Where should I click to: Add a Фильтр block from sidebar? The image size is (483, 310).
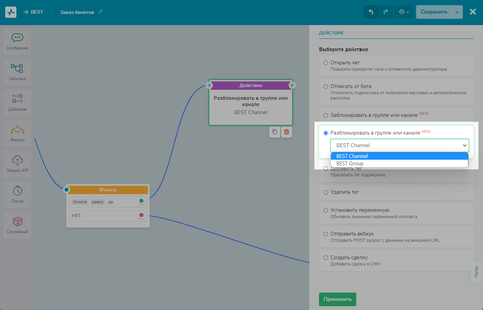17,134
